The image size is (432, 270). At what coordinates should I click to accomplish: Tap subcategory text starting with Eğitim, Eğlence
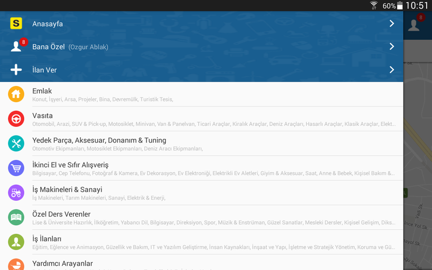point(213,247)
